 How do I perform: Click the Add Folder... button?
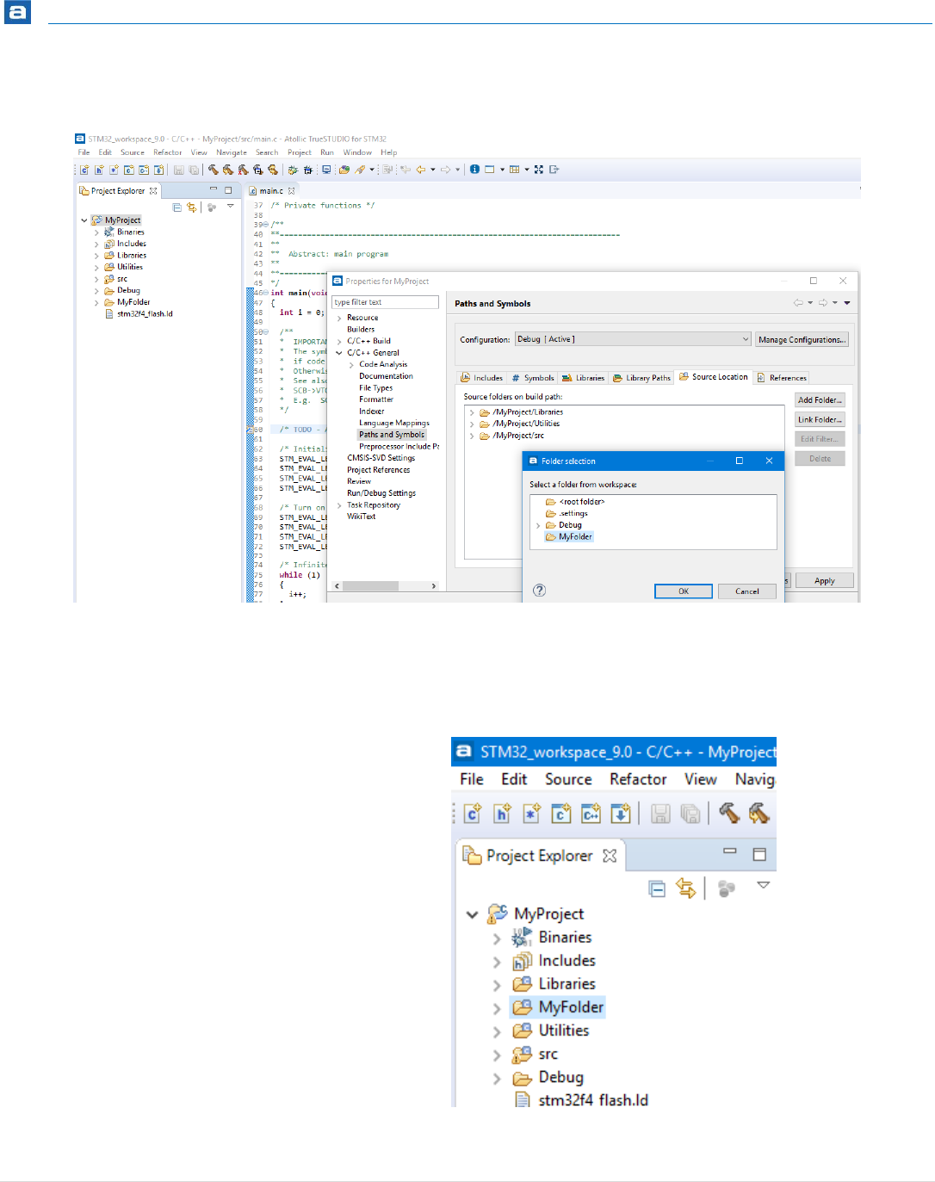[x=820, y=400]
